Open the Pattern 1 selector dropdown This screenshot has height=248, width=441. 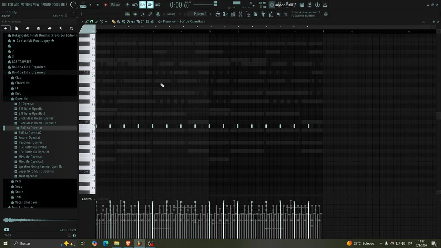(200, 14)
